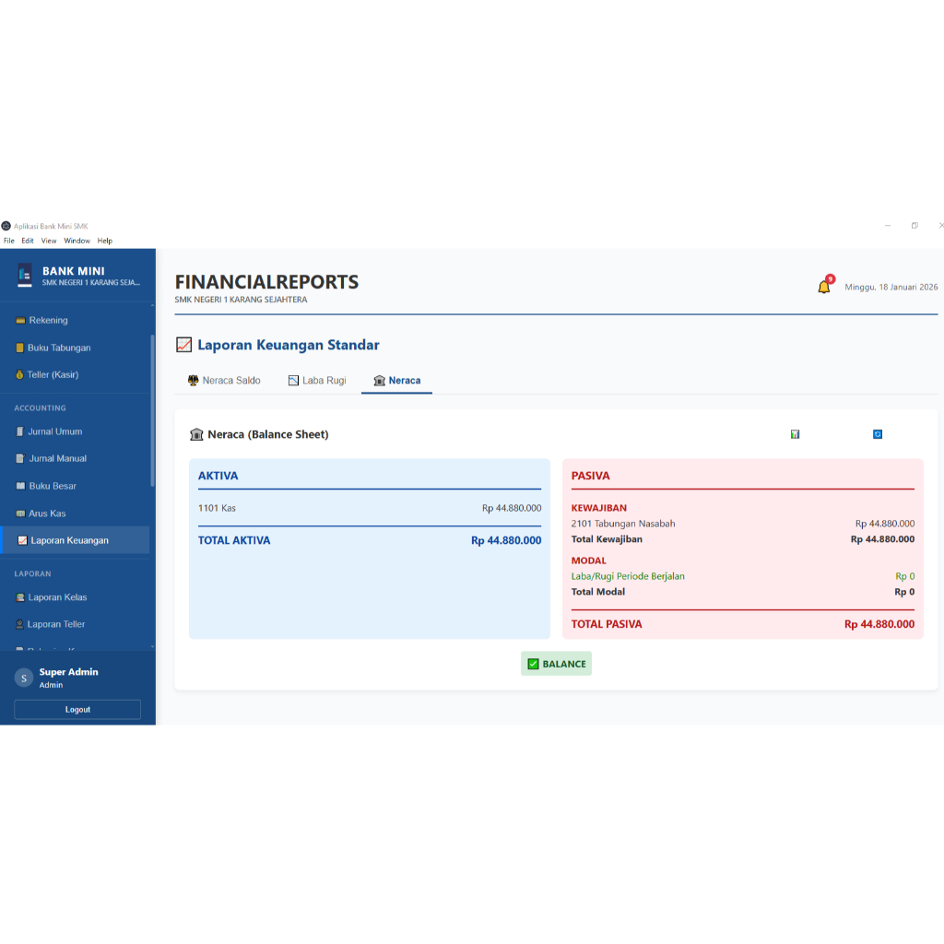Screen dimensions: 944x944
Task: Click the FINANCIALREPORTS page title
Action: [x=266, y=282]
